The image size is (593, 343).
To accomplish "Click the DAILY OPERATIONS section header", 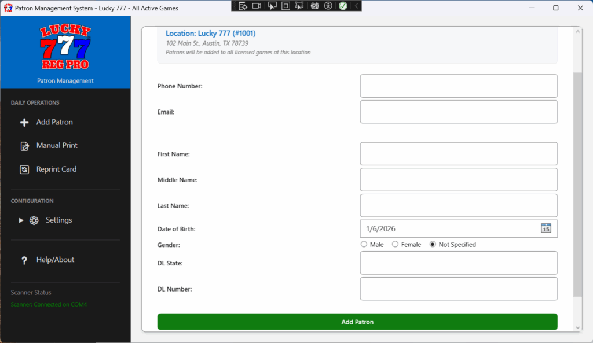I will pyautogui.click(x=35, y=103).
